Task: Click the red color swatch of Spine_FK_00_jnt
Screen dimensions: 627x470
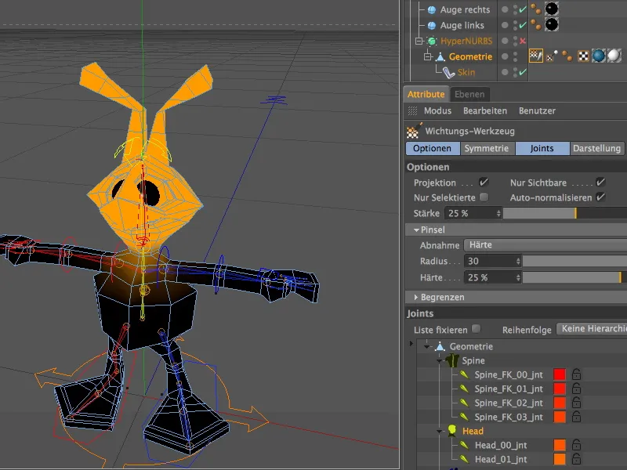Action: click(x=560, y=374)
